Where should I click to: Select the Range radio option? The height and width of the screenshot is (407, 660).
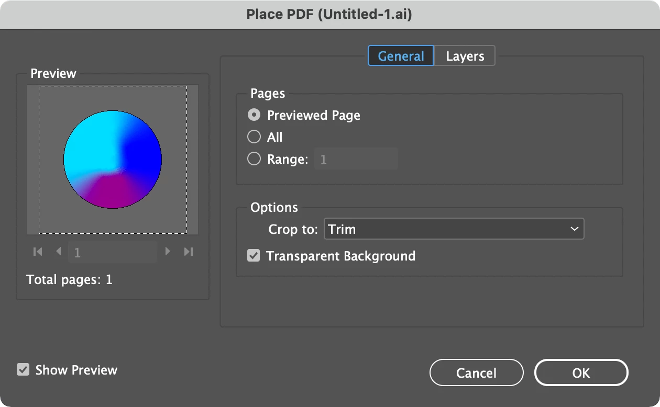[x=254, y=159]
